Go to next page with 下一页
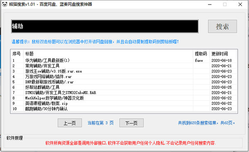249x152 pixels. tap(132, 123)
